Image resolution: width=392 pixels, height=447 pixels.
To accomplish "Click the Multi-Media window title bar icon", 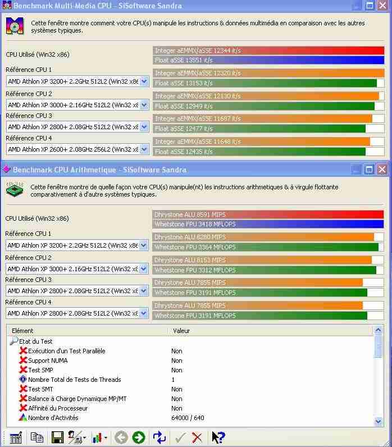I will [7, 5].
